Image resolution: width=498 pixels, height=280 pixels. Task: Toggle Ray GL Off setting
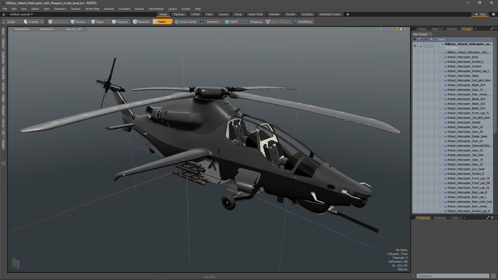74,29
